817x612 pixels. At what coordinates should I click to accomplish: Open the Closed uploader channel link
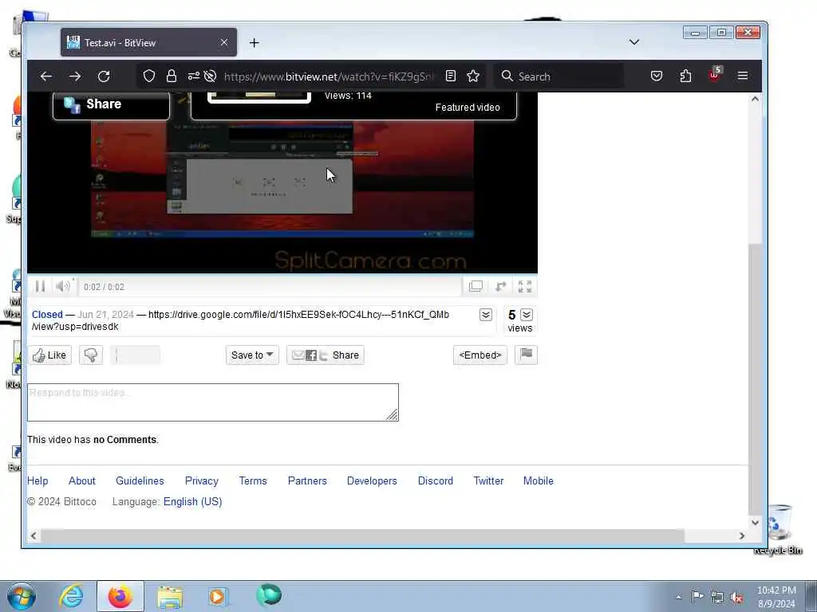47,314
